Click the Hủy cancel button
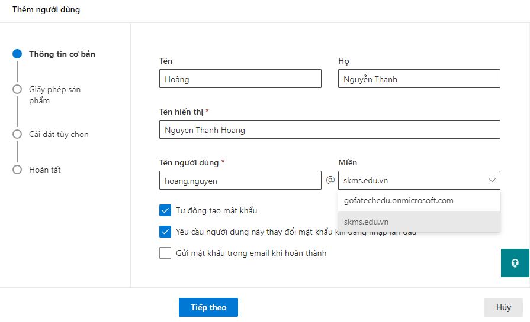The height and width of the screenshot is (322, 530). click(x=503, y=307)
